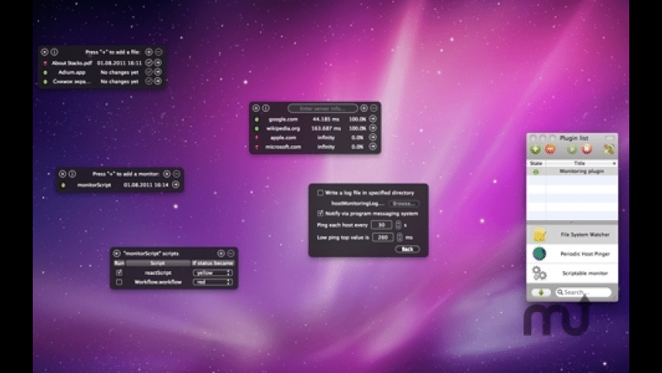Click the minus icon in the host pinger header
Image resolution: width=662 pixels, height=373 pixels.
(x=374, y=108)
